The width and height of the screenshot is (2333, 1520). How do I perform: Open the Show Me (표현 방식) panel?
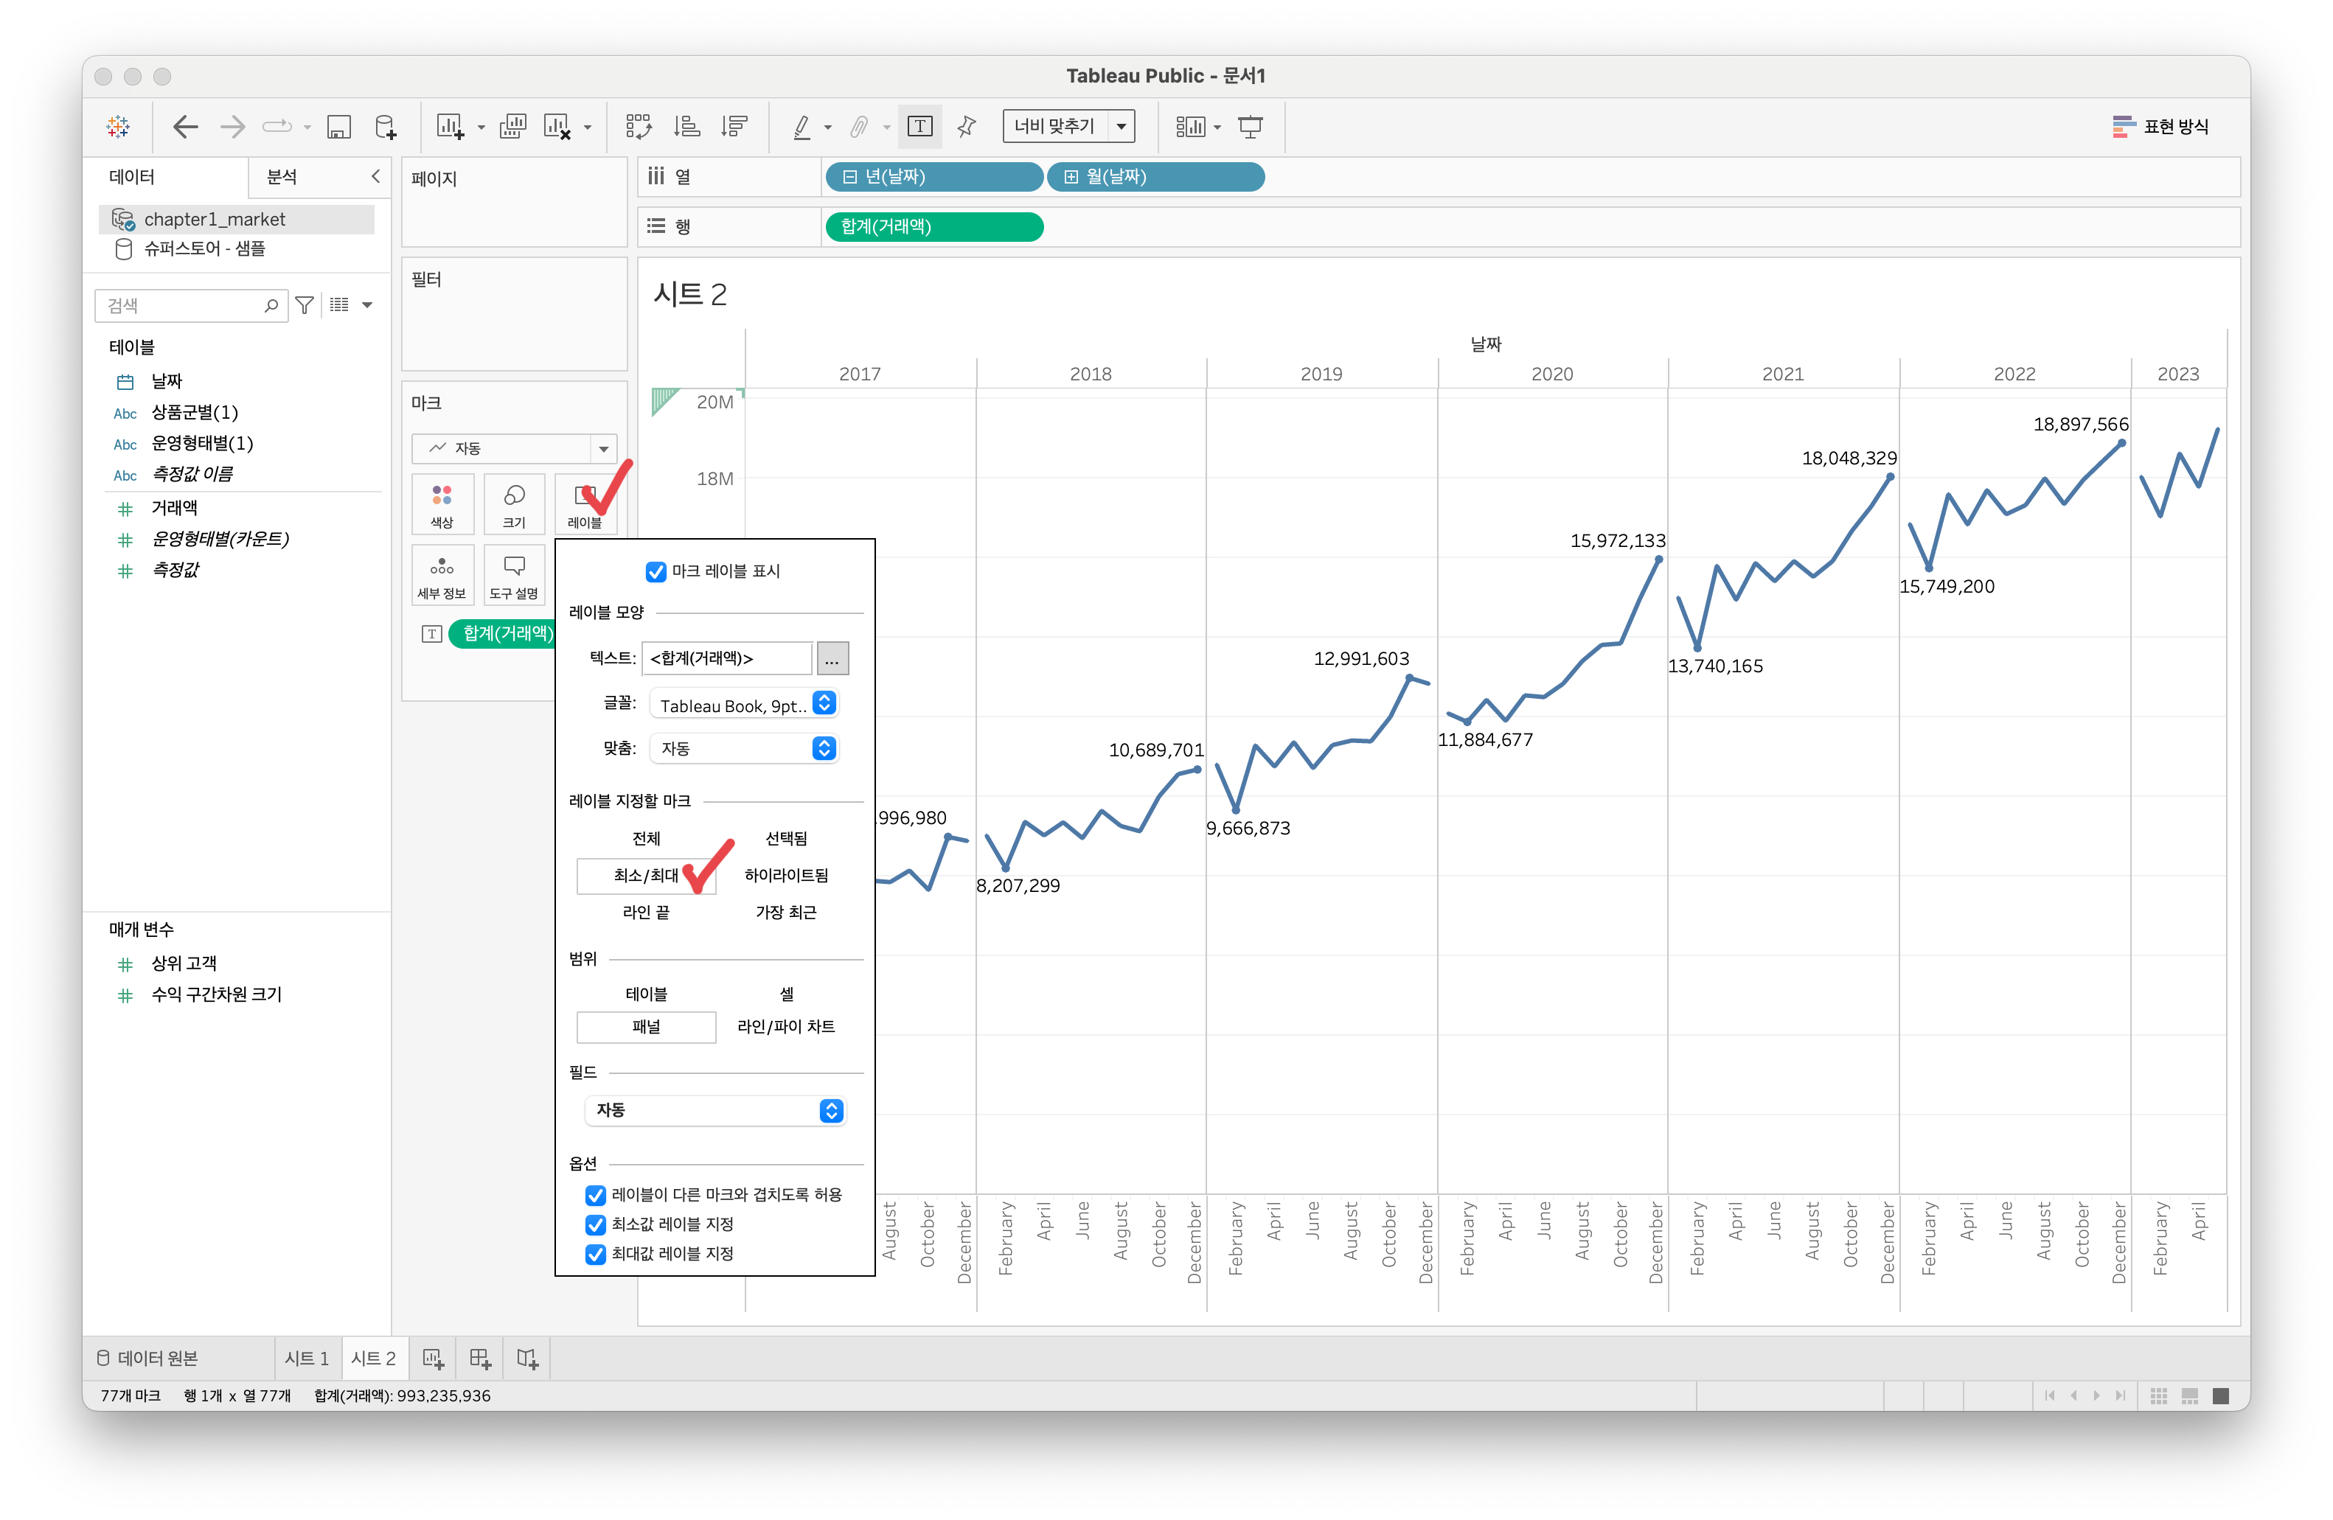(2160, 127)
